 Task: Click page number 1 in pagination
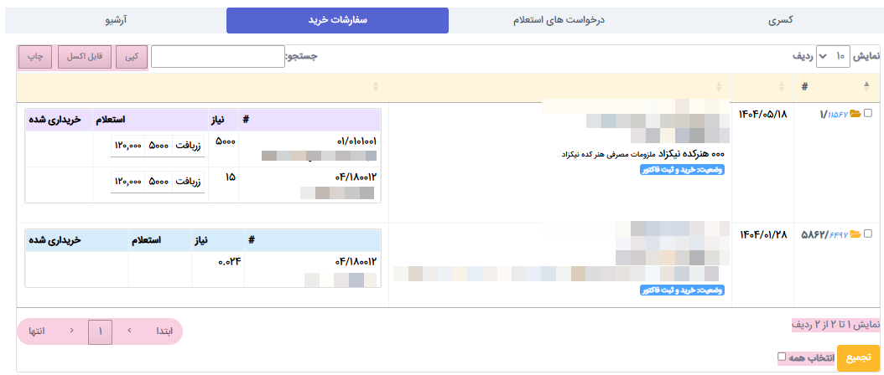coord(100,331)
